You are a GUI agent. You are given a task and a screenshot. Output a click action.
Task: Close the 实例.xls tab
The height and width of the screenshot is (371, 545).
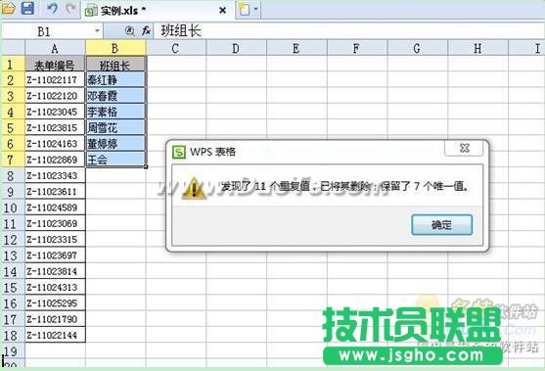tap(222, 11)
